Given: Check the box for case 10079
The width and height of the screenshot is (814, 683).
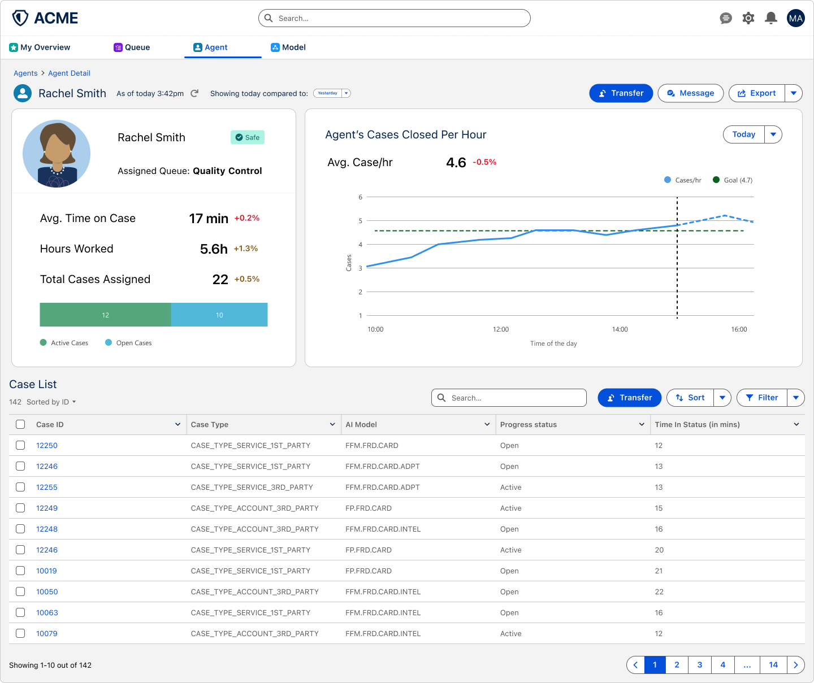Looking at the screenshot, I should 20,633.
